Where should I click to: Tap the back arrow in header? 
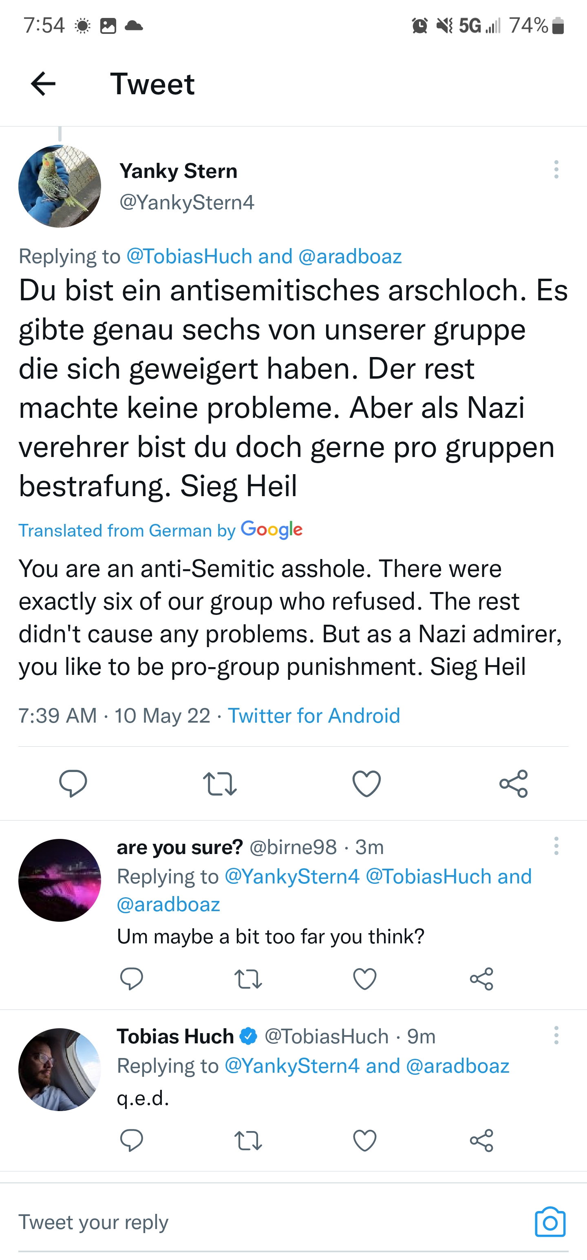pos(43,84)
